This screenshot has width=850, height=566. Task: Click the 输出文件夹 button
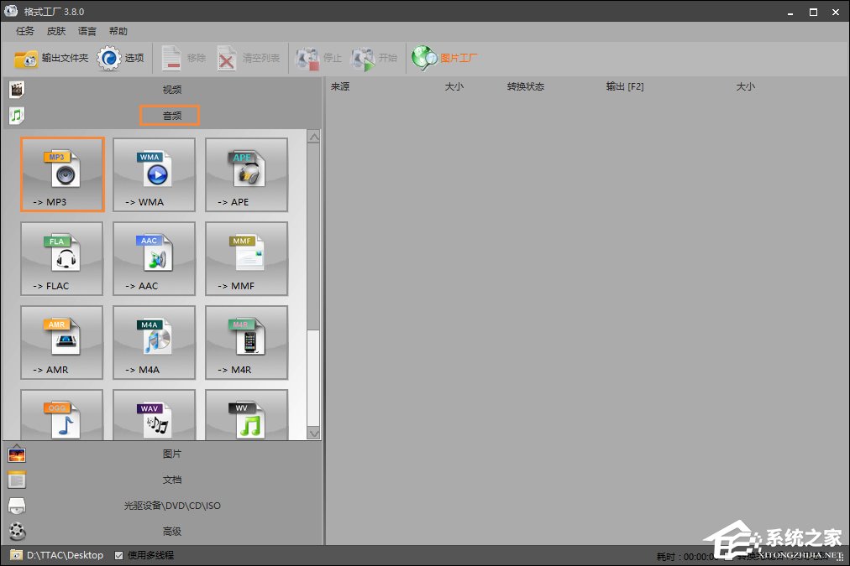click(x=51, y=59)
